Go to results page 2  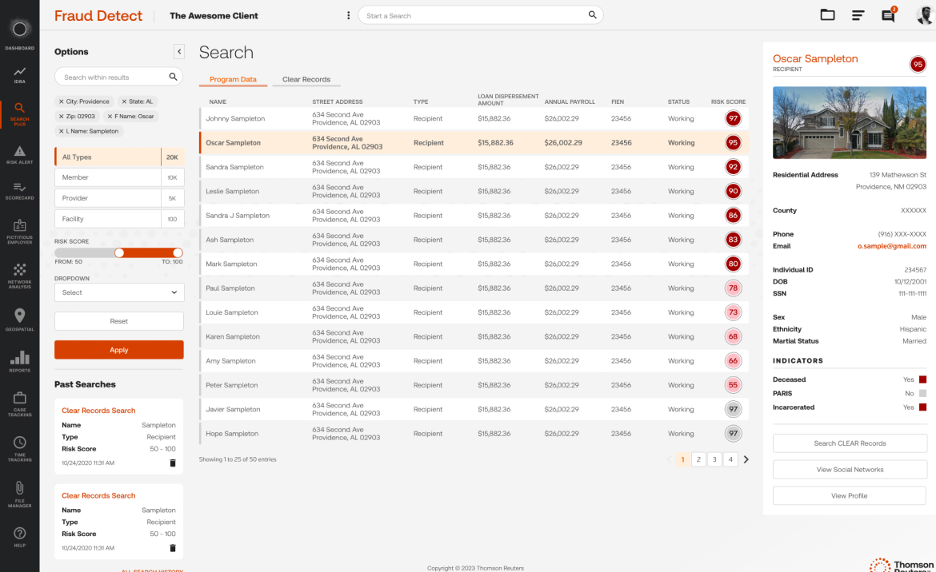tap(698, 459)
